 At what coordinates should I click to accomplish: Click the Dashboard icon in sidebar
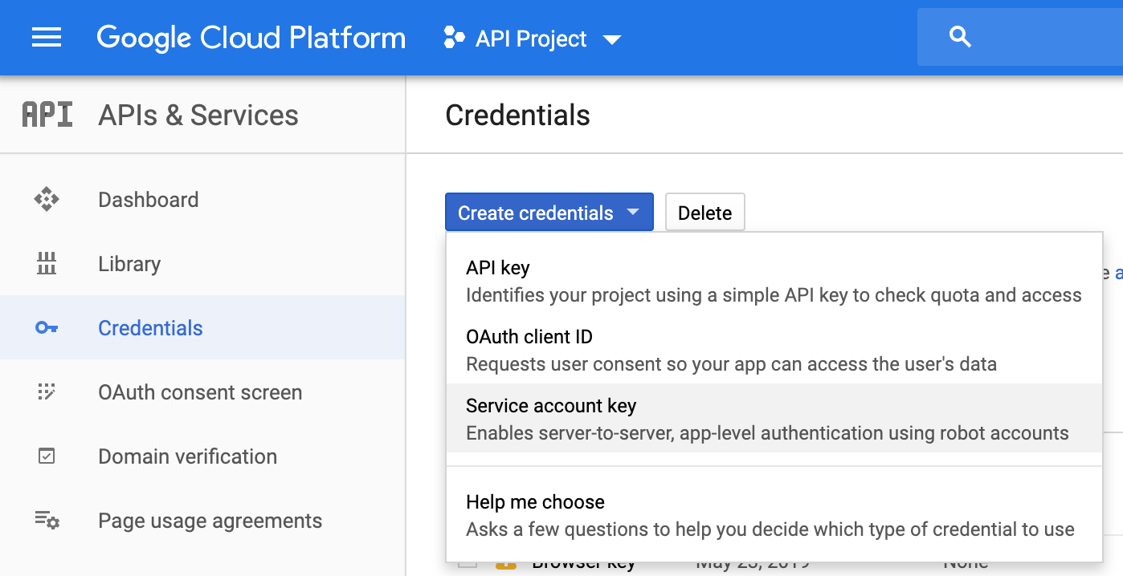pyautogui.click(x=47, y=200)
